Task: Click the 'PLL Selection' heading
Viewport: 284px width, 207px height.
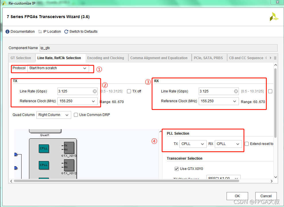Action: (178, 134)
